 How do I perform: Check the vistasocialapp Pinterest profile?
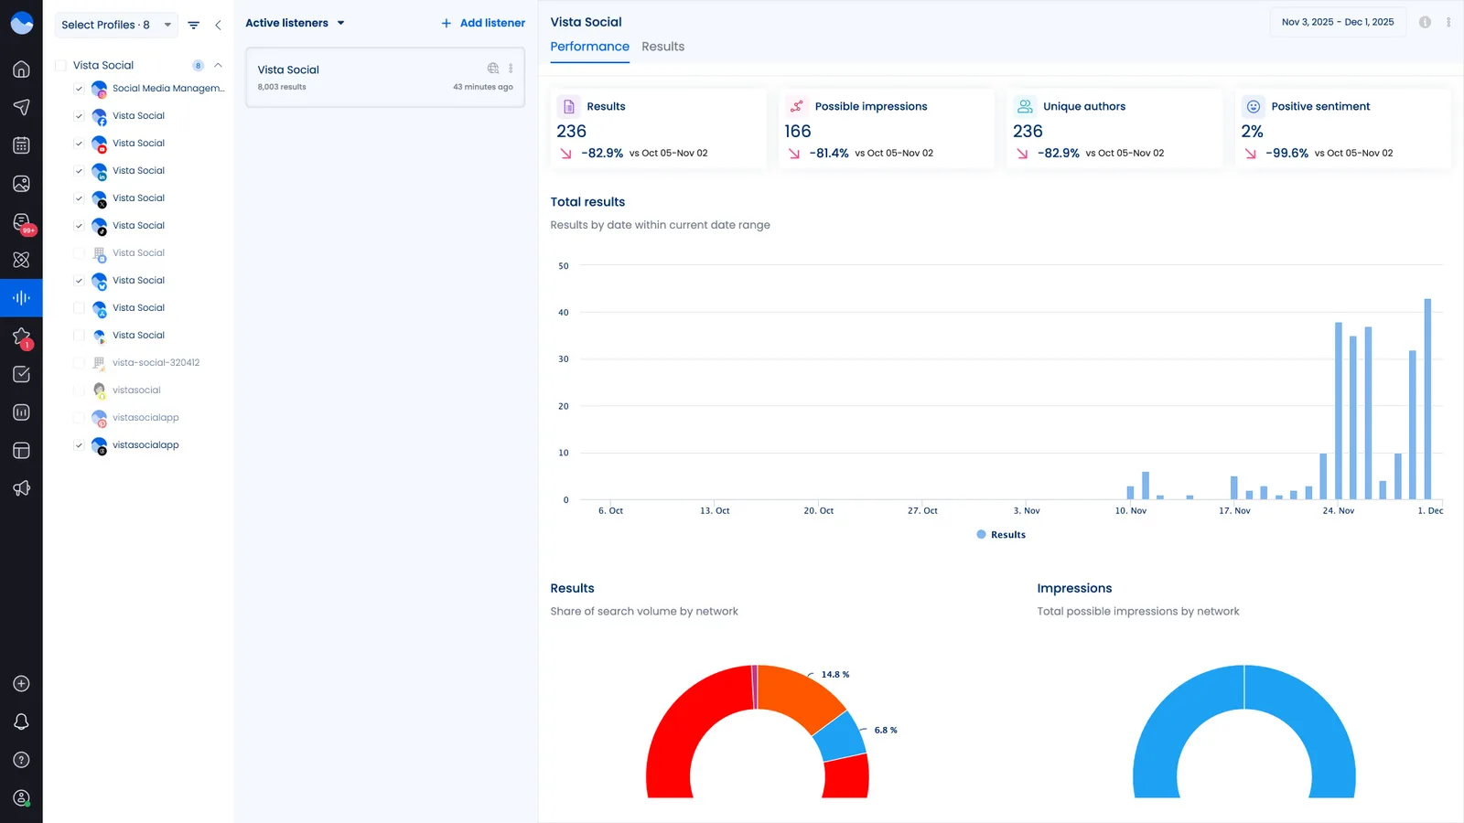tap(79, 417)
